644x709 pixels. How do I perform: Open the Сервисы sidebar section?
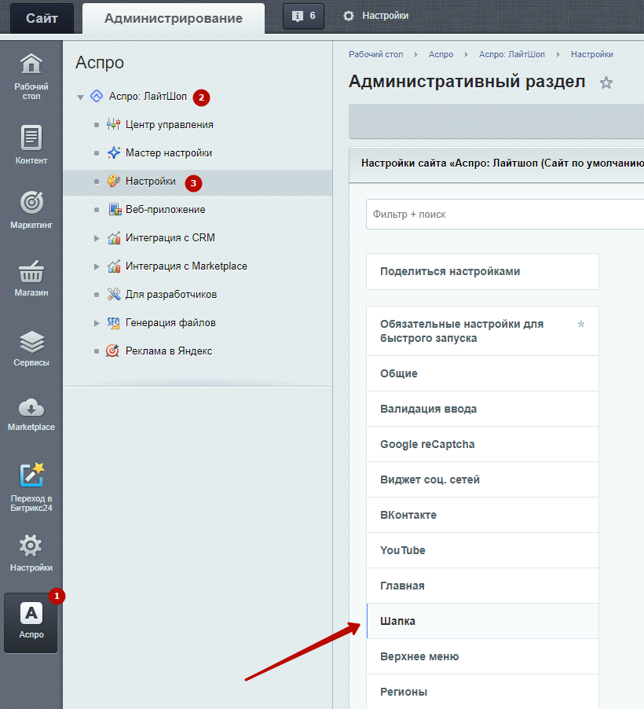(31, 347)
